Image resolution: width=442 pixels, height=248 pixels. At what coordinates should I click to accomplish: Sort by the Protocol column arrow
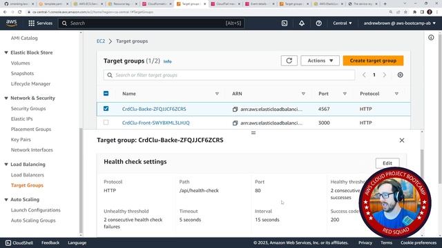tap(396, 94)
